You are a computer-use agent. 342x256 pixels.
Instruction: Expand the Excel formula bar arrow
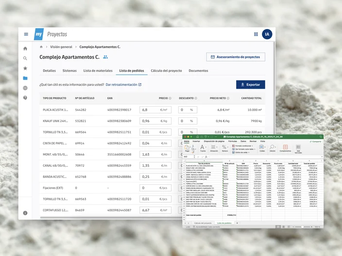click(322, 157)
